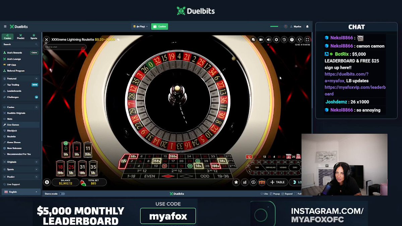This screenshot has height=226, width=402.
Task: Bet on EVEN on the roulette table
Action: [149, 176]
